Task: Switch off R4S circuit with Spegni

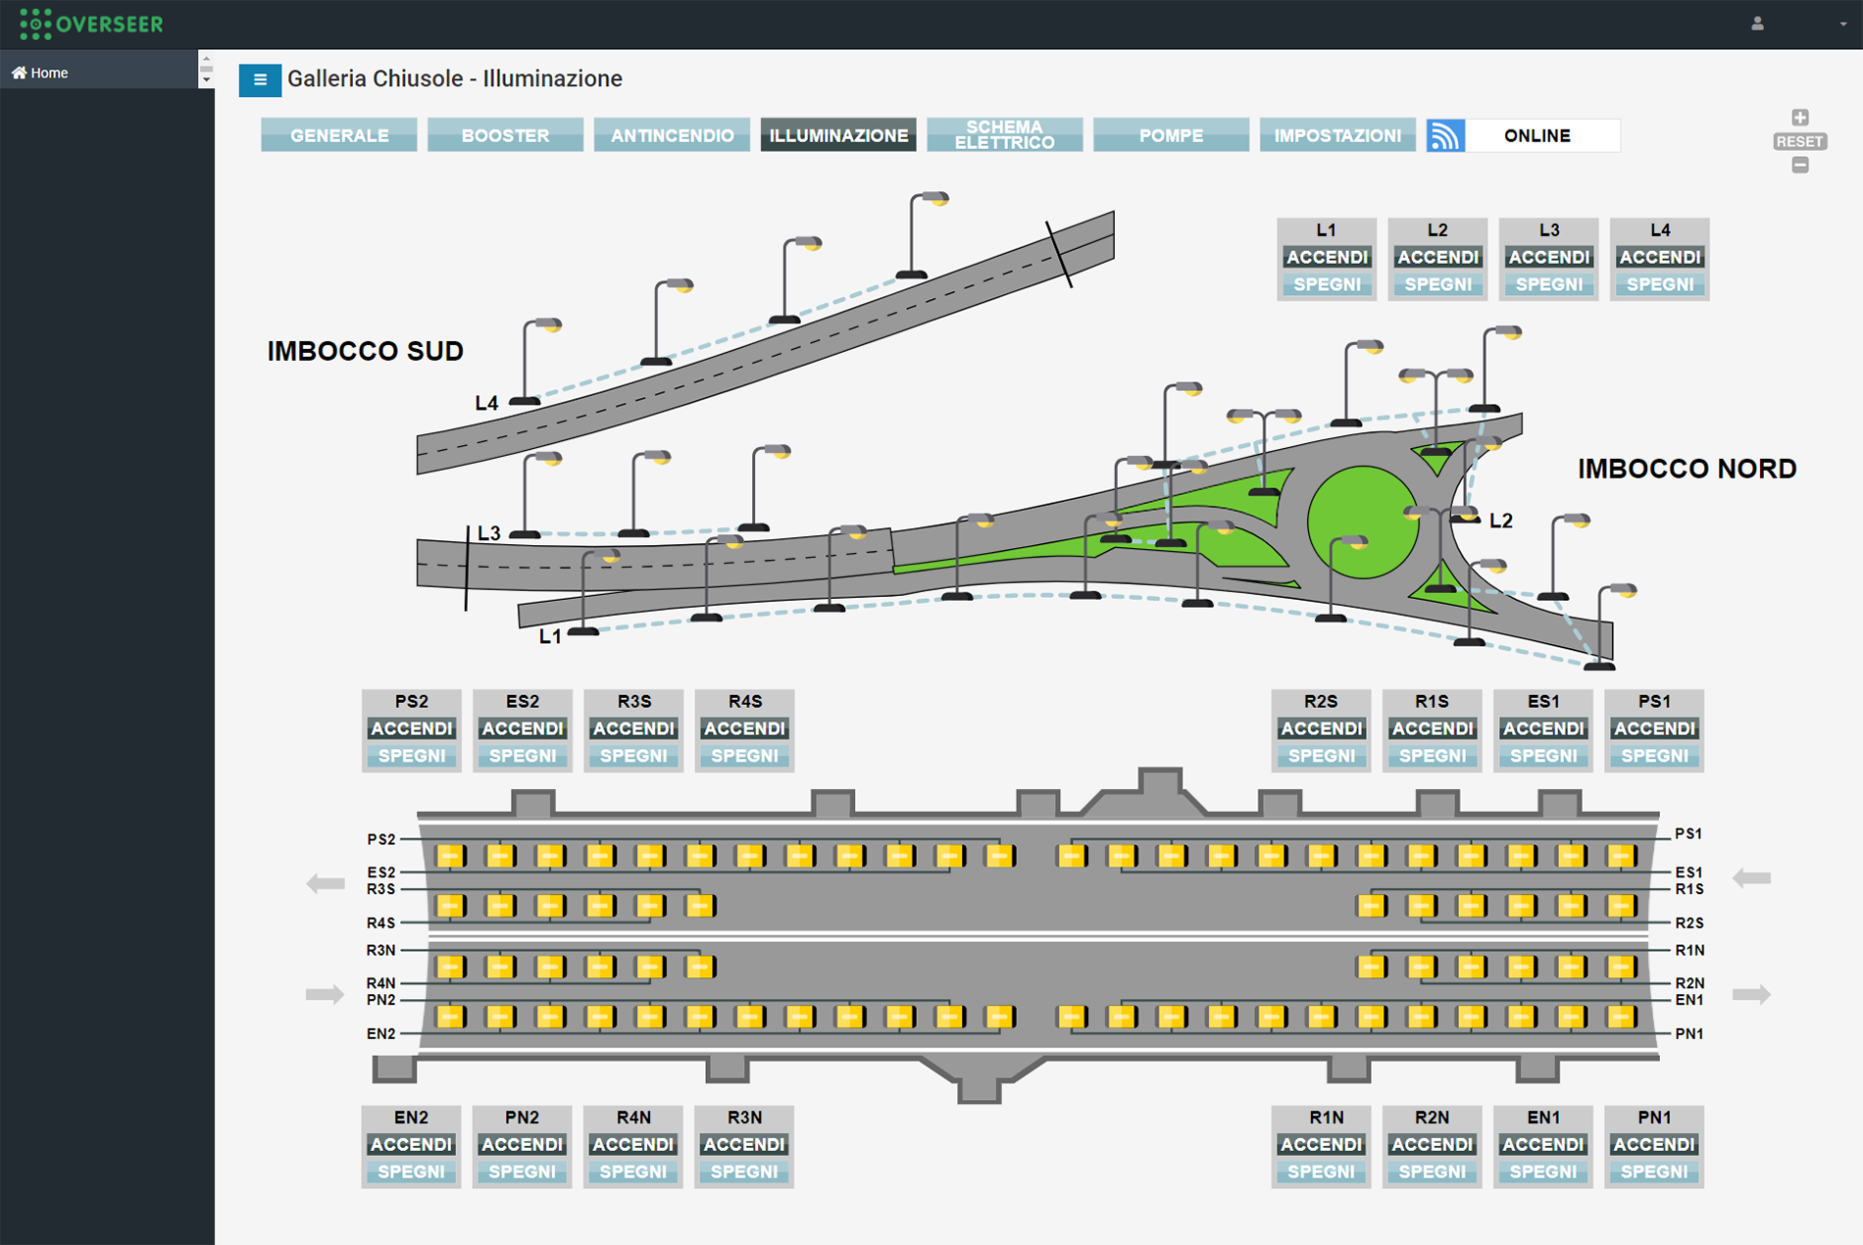Action: click(744, 756)
